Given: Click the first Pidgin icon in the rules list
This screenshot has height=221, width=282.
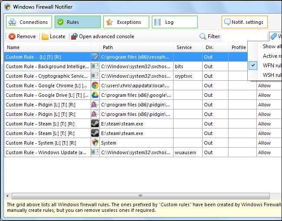Looking at the screenshot, I should pos(95,105).
